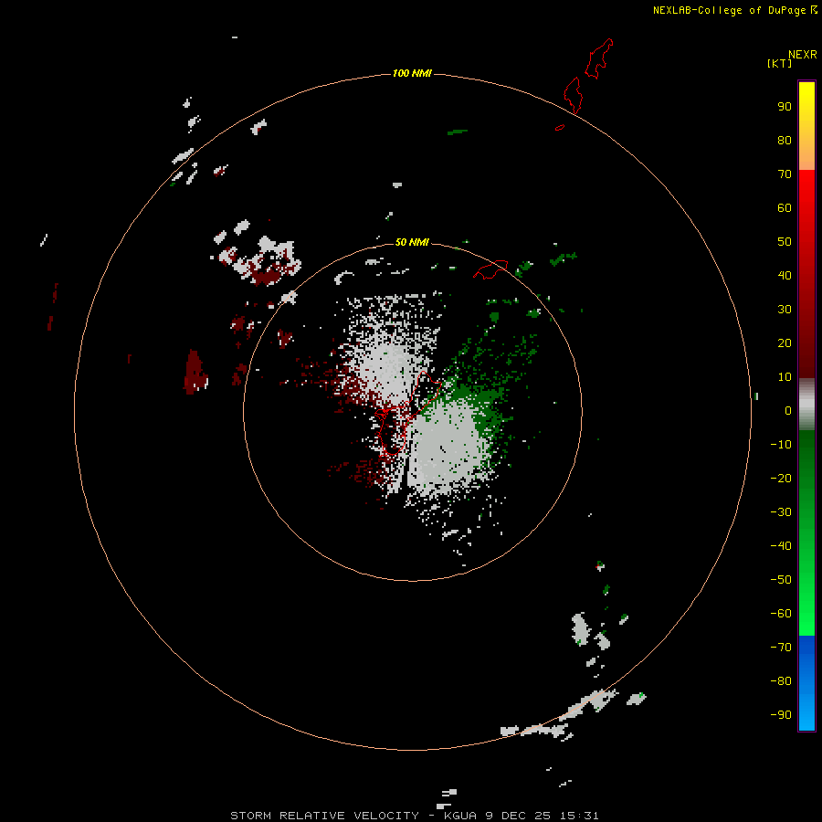The width and height of the screenshot is (822, 822).
Task: Click the 40 value on velocity scale
Action: click(x=785, y=276)
